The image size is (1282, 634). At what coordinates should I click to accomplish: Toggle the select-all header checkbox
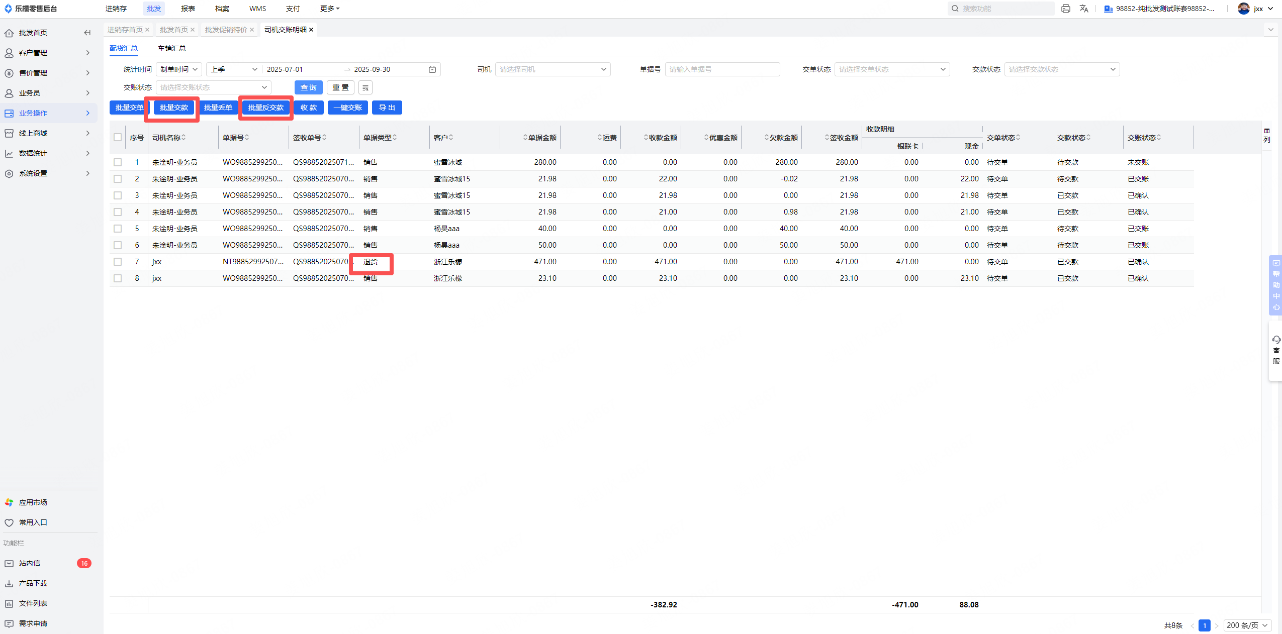(x=118, y=137)
